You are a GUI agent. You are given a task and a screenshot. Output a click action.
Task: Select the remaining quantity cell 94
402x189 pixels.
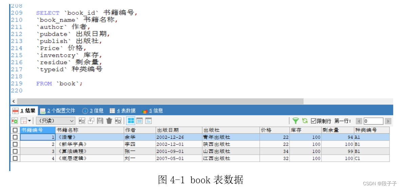(x=338, y=137)
